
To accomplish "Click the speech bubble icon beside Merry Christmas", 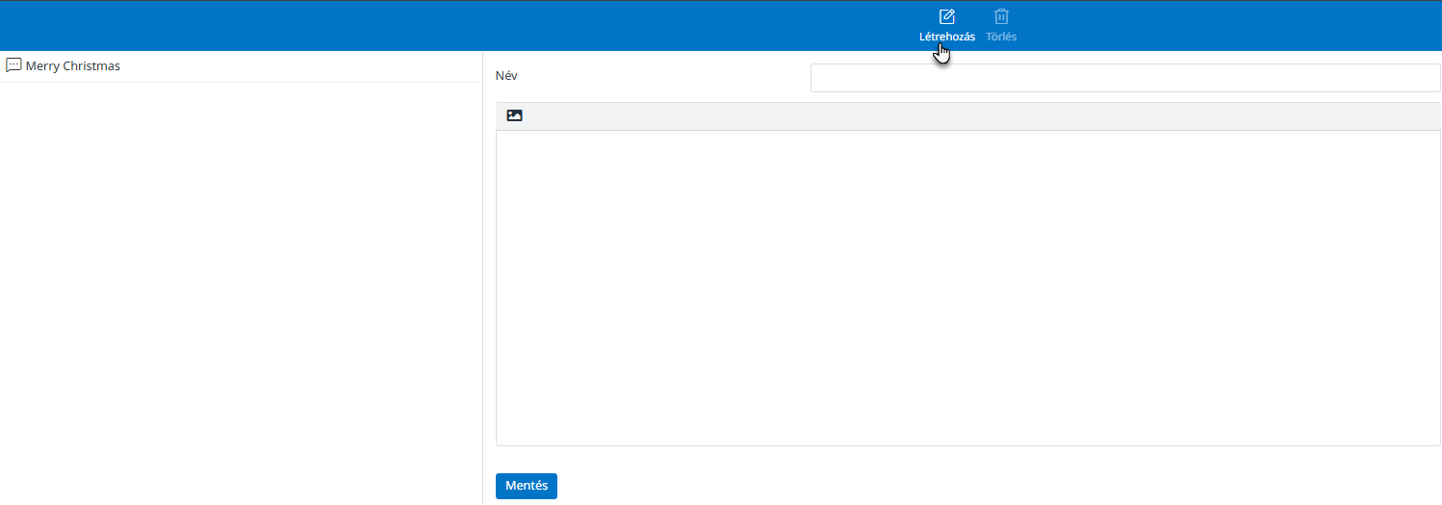I will click(x=13, y=65).
